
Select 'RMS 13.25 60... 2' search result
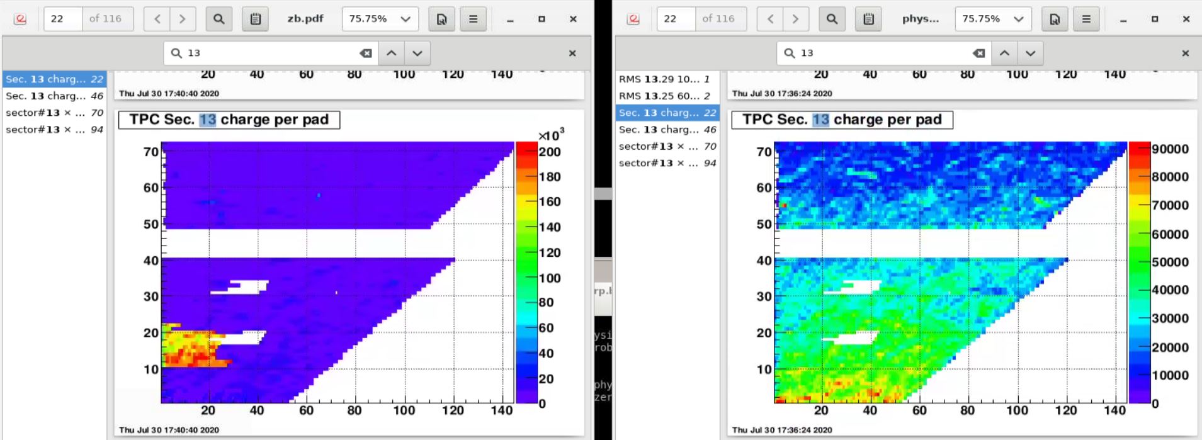[667, 96]
